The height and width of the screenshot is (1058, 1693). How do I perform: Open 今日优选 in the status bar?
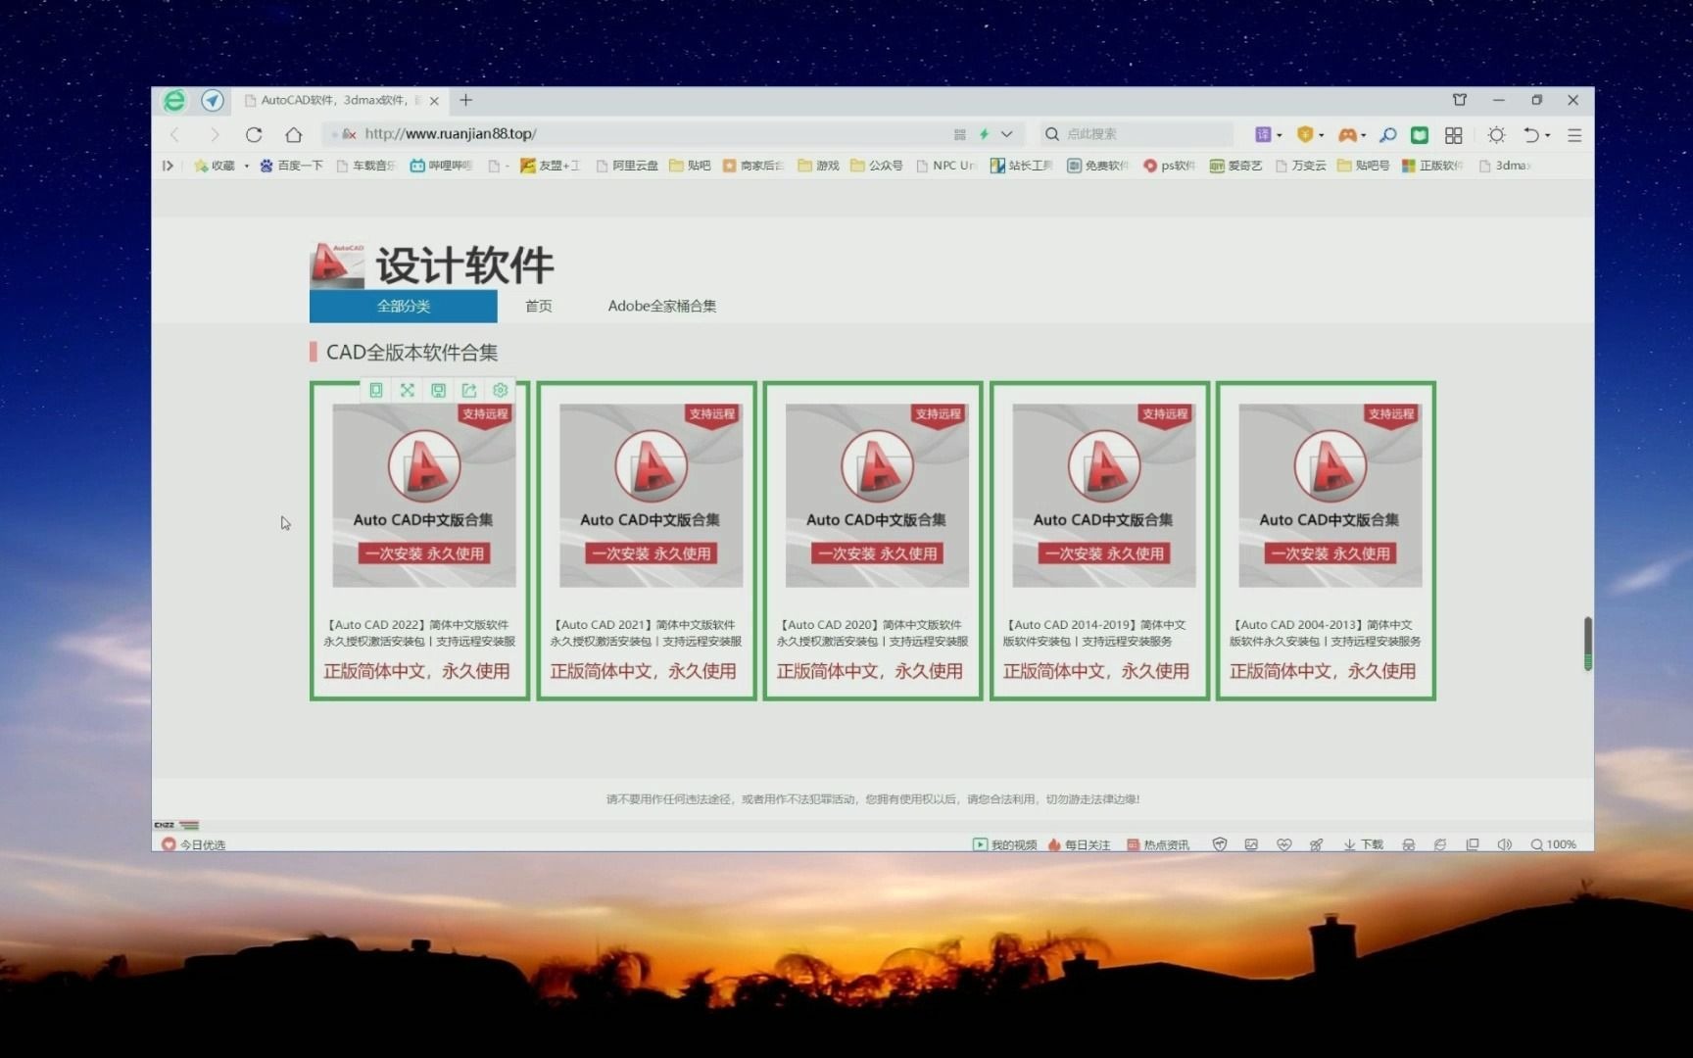194,844
